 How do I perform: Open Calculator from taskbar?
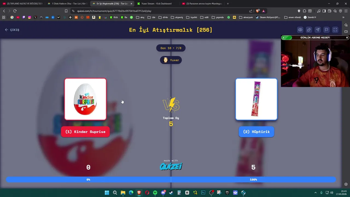179,193
